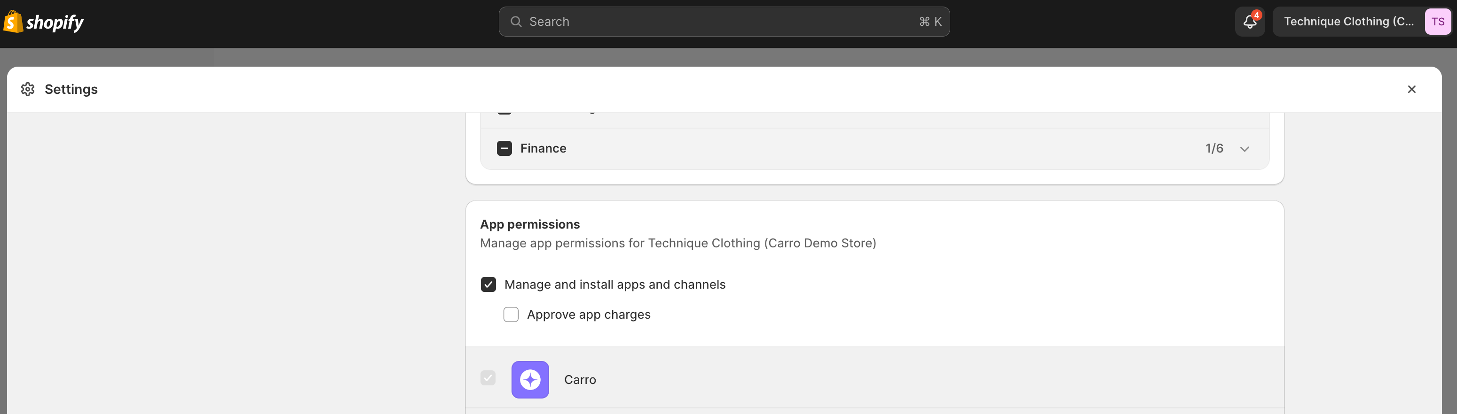Screen dimensions: 1457x414
Task: Enable the Approve app charges checkbox
Action: click(511, 314)
